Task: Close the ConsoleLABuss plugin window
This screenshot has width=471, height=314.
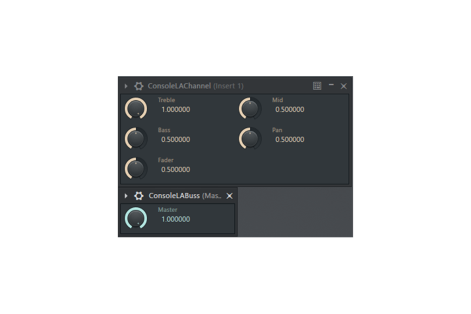Action: 230,196
